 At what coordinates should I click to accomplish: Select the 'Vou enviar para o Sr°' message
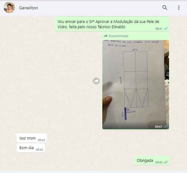tap(112, 24)
